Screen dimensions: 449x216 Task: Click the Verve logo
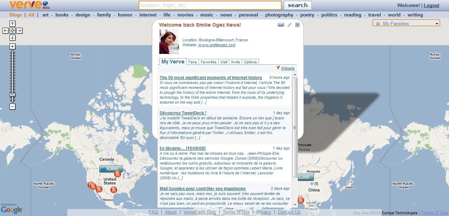point(29,5)
